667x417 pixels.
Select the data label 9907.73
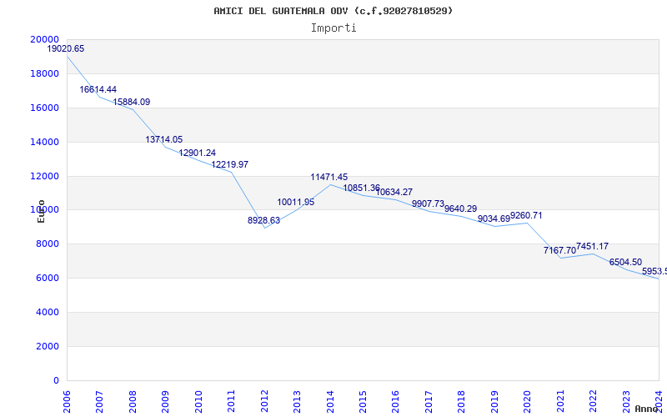[428, 203]
